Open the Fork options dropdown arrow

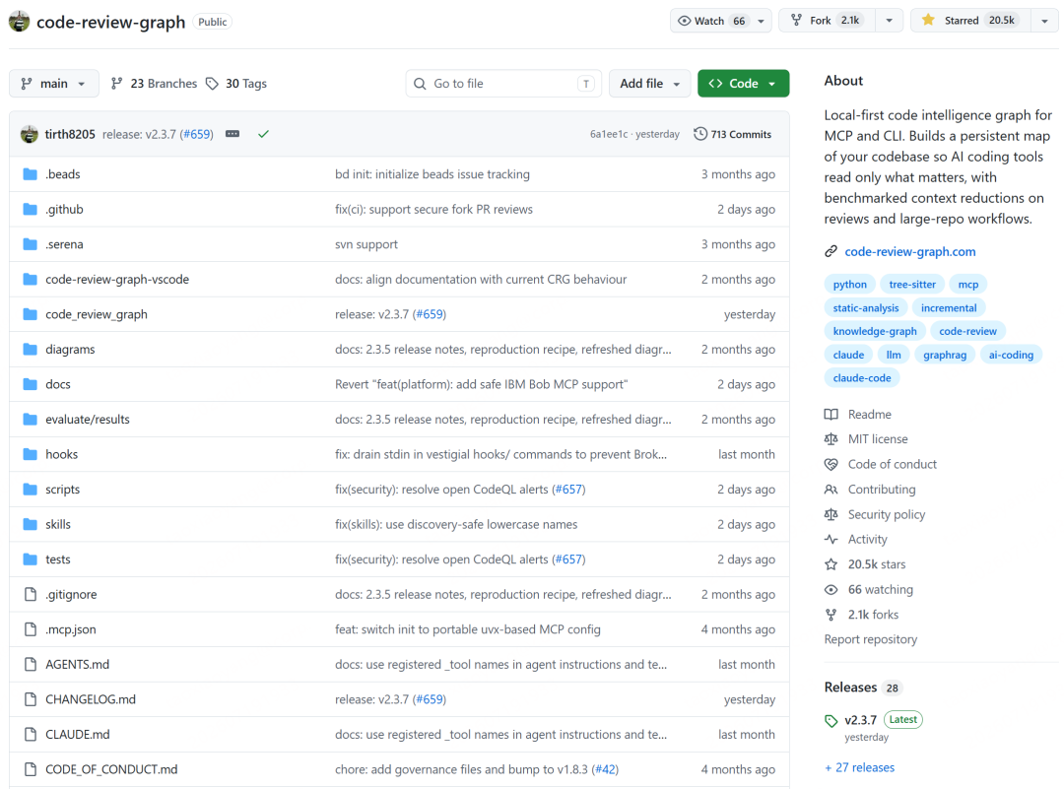(x=889, y=21)
